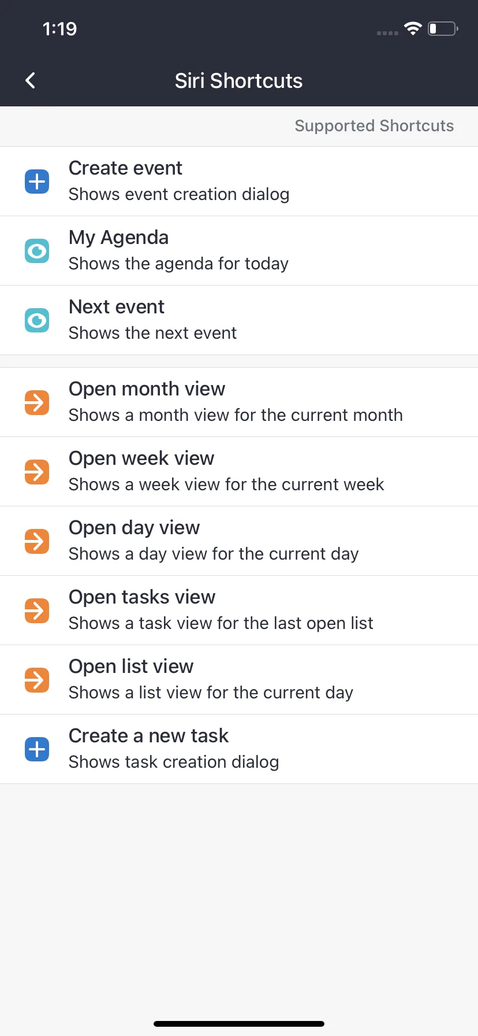Select 'Shows the next event' row
The width and height of the screenshot is (478, 1036).
tap(239, 320)
